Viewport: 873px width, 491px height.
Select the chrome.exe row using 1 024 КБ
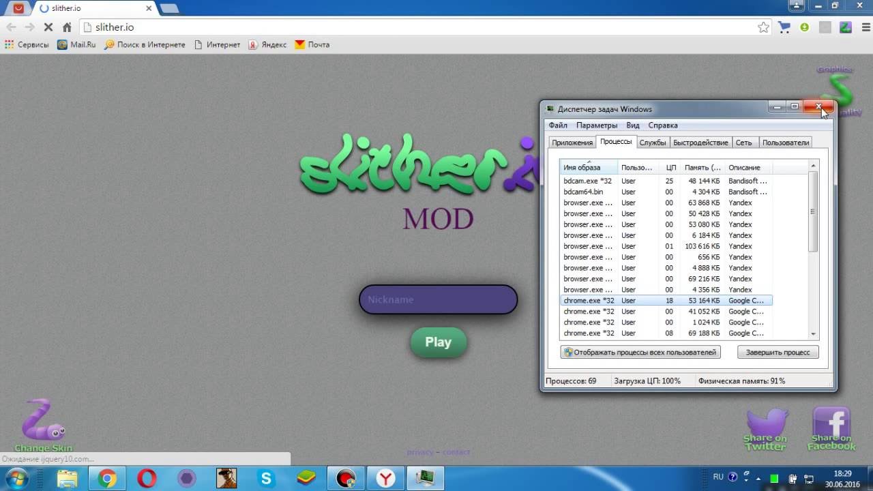point(666,323)
